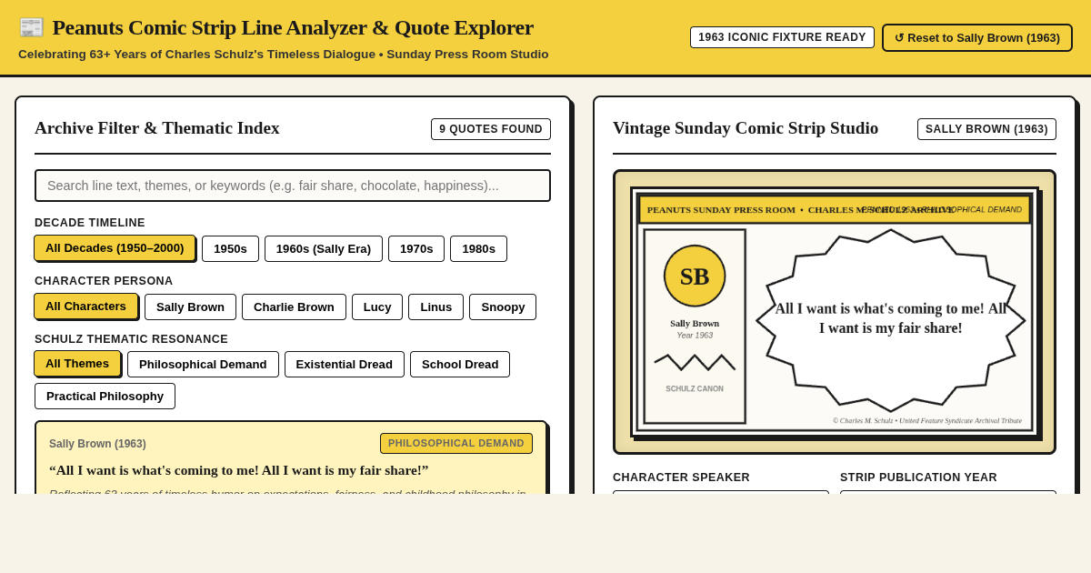Select the All Decades (1950–2000) filter

(115, 248)
